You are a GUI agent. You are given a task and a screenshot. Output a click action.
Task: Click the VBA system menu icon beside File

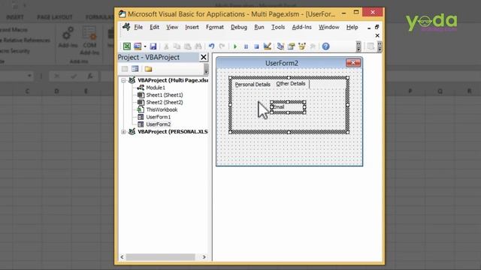click(x=126, y=27)
